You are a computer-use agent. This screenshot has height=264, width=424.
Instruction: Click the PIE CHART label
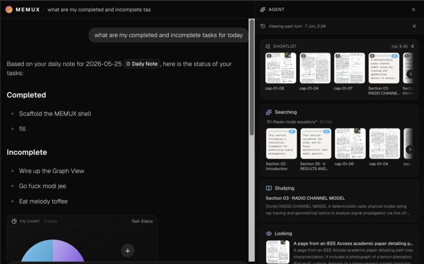click(29, 221)
